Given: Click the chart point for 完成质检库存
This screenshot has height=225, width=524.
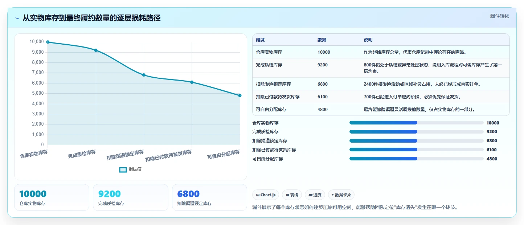Looking at the screenshot, I should click(96, 50).
